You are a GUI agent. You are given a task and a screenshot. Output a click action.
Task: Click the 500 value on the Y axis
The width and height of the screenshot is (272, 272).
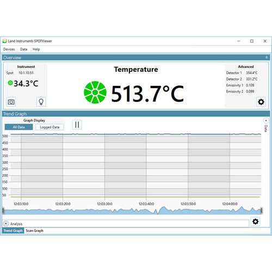click(x=5, y=136)
